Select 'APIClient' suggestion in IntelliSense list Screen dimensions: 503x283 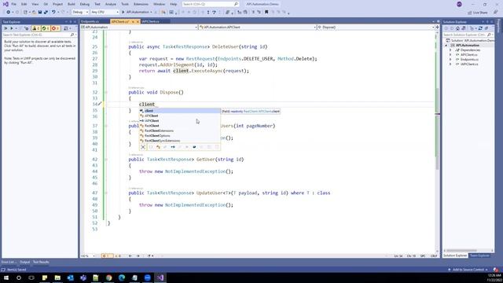tap(180, 116)
